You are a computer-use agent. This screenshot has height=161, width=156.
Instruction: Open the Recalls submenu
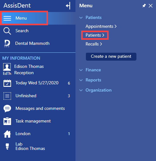point(94,44)
